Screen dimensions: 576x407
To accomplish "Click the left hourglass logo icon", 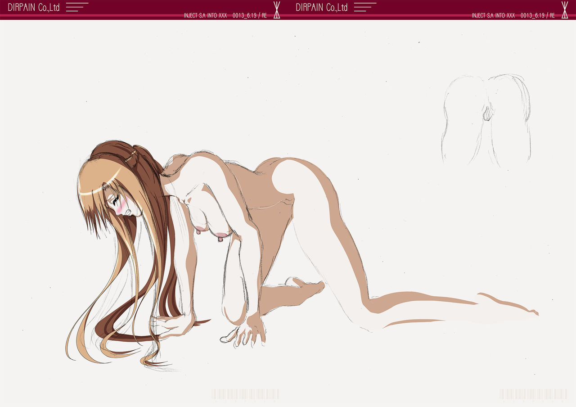I will [277, 9].
